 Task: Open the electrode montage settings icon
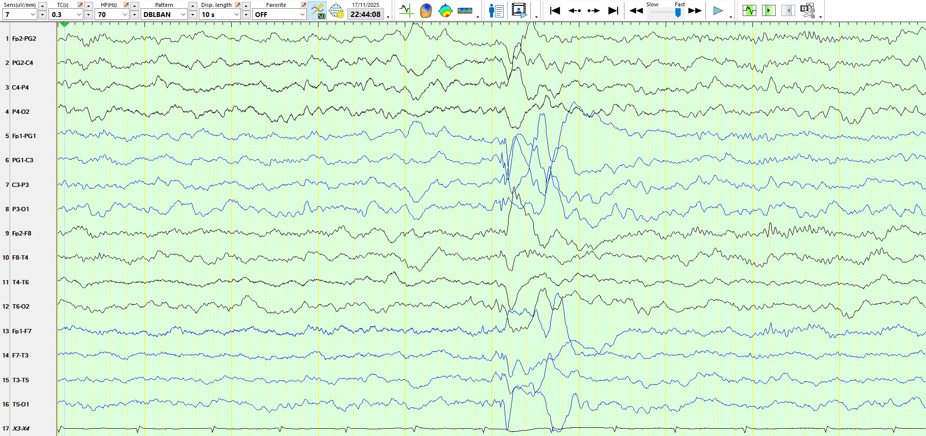click(336, 11)
